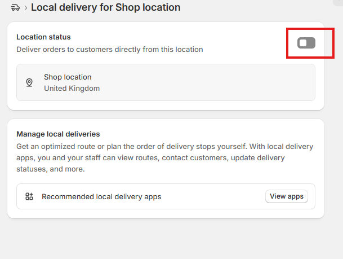The image size is (343, 259).
Task: Click the Shop location name text
Action: point(68,77)
